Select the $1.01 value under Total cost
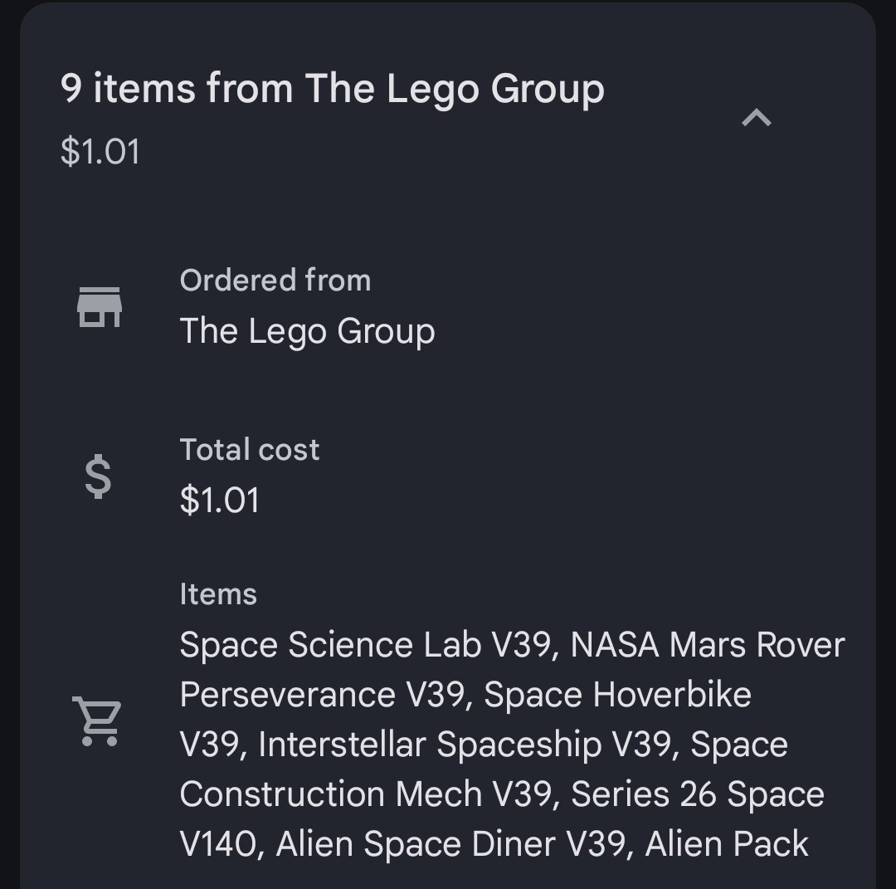Image resolution: width=896 pixels, height=889 pixels. tap(219, 501)
